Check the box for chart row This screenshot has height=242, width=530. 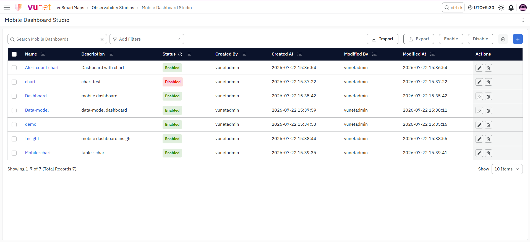click(14, 82)
